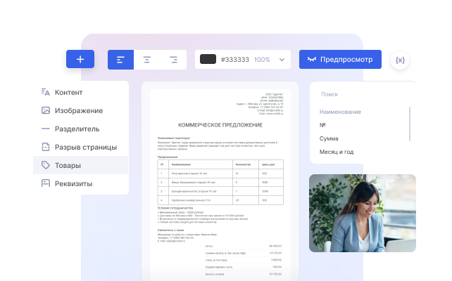
Task: Choose Сумма variable
Action: coord(329,138)
